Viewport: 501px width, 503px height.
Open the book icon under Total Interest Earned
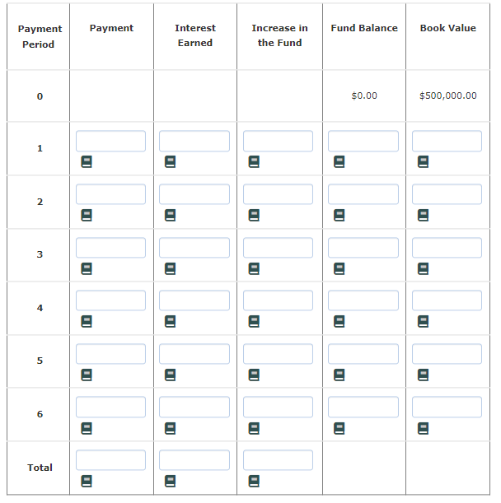click(x=171, y=482)
